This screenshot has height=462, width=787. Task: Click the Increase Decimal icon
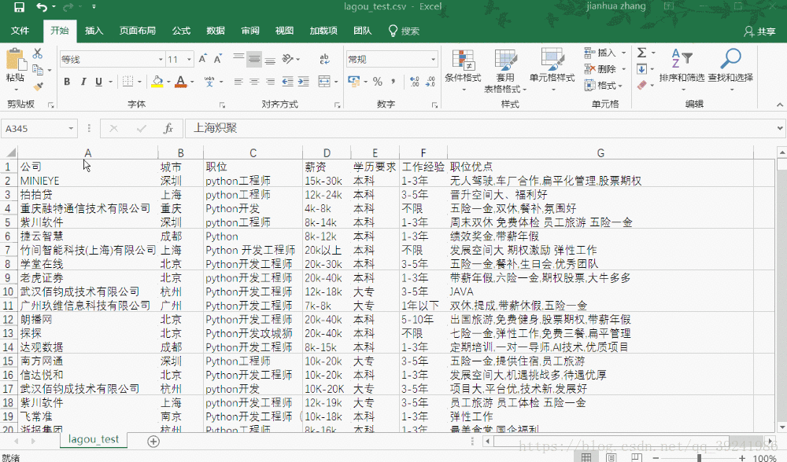(x=414, y=82)
